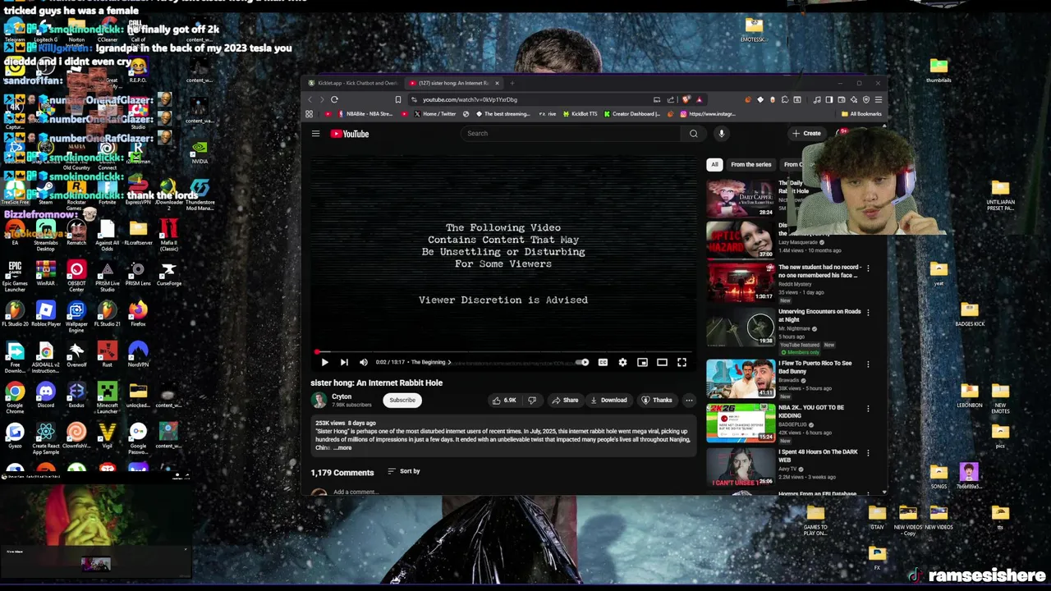
Task: Select the 'From the series' chip
Action: [x=750, y=164]
